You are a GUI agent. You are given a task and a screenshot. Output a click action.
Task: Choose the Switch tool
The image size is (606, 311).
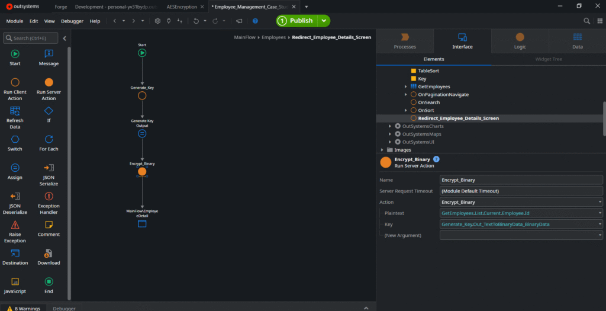click(15, 143)
